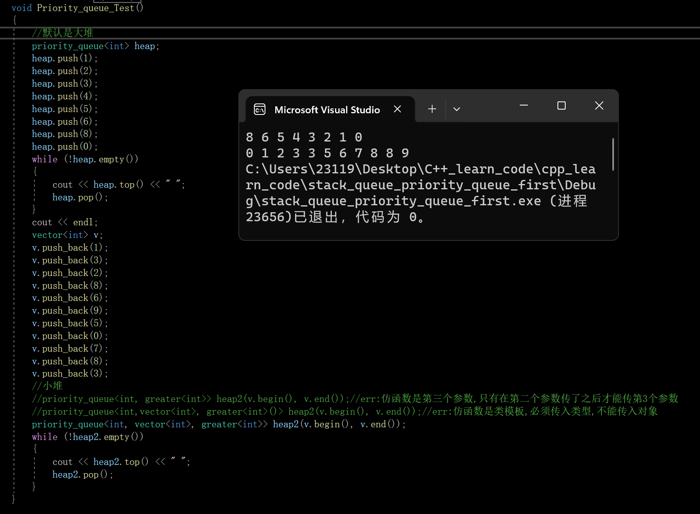Click the line 'heap.push(2);'
Image resolution: width=700 pixels, height=514 pixels.
65,71
